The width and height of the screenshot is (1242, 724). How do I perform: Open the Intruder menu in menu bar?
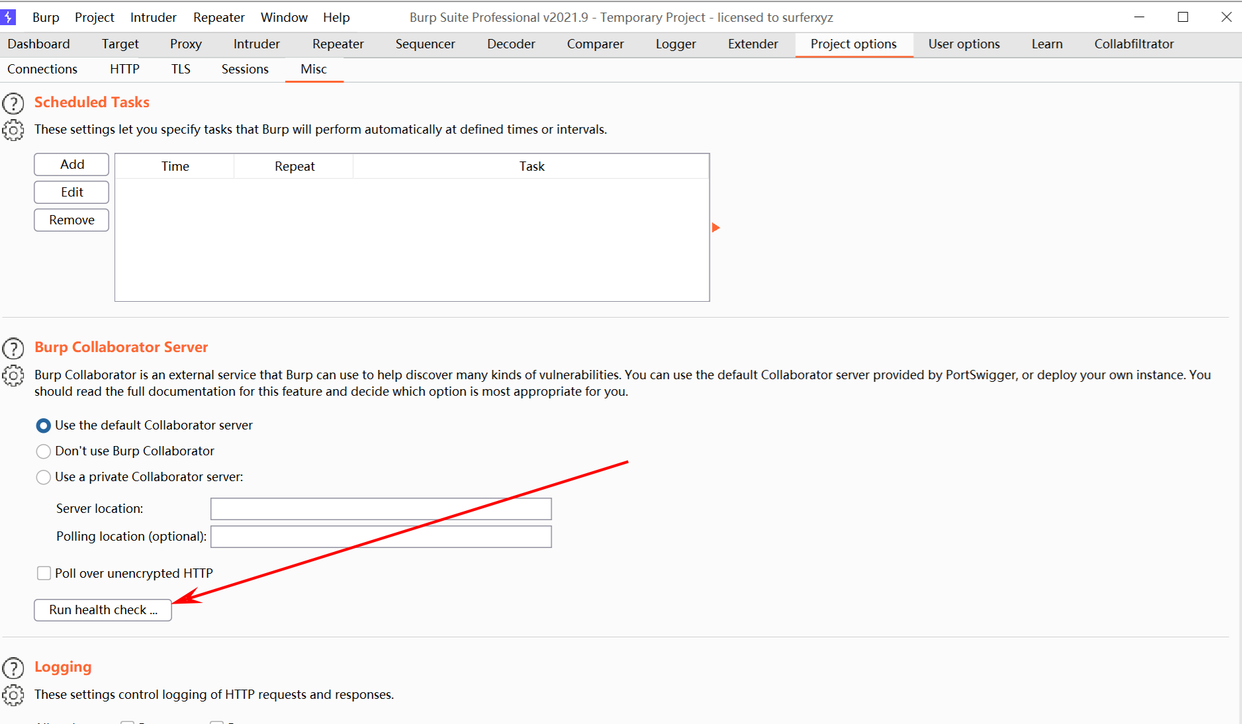click(x=154, y=17)
